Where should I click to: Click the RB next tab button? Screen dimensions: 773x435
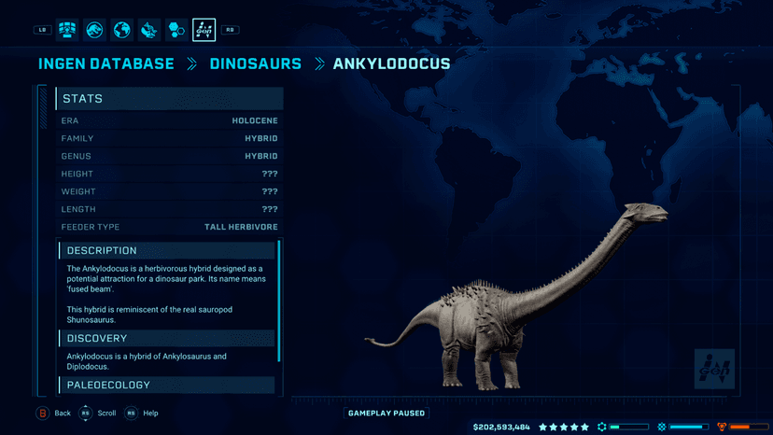[x=230, y=30]
